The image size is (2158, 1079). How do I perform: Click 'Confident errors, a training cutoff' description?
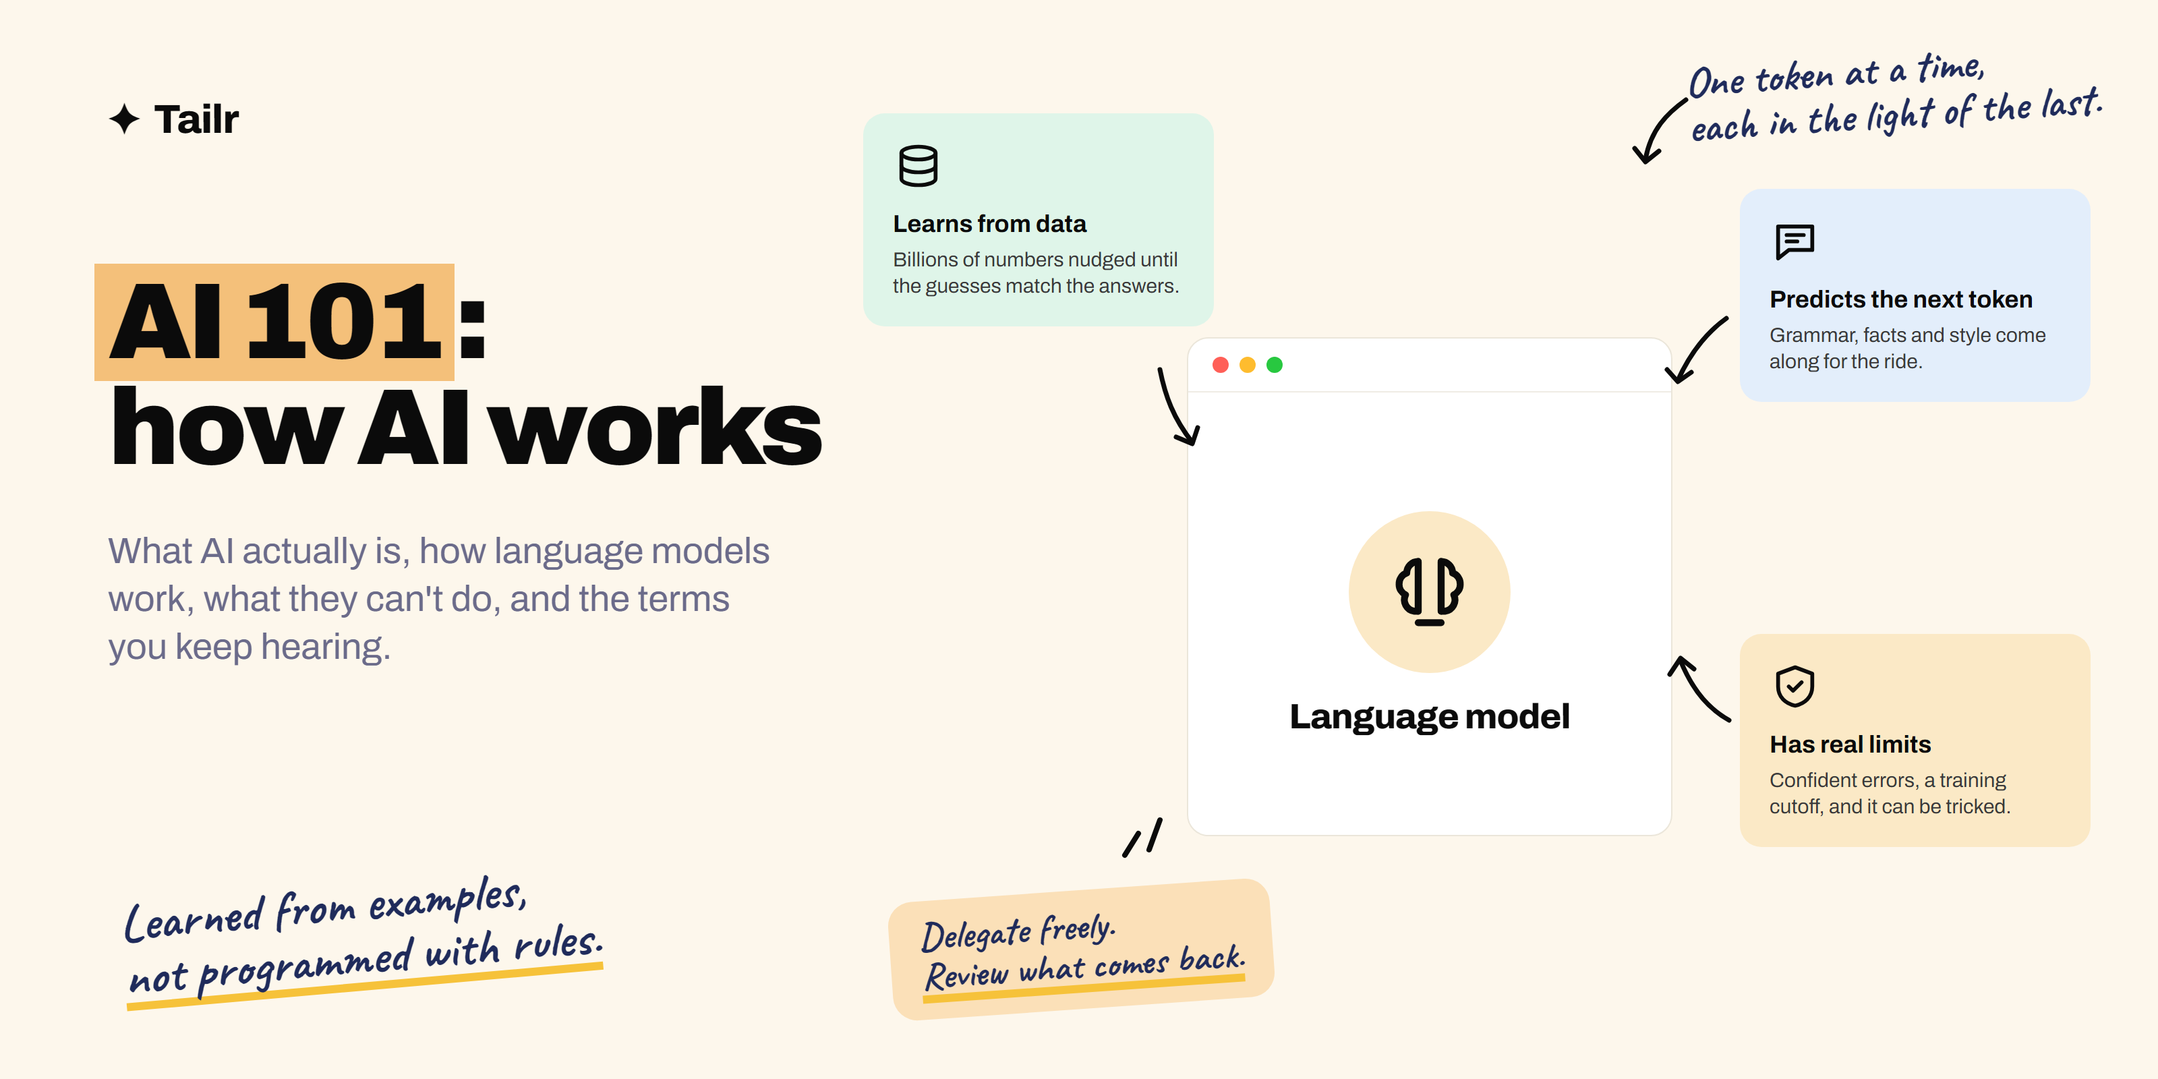(1889, 792)
